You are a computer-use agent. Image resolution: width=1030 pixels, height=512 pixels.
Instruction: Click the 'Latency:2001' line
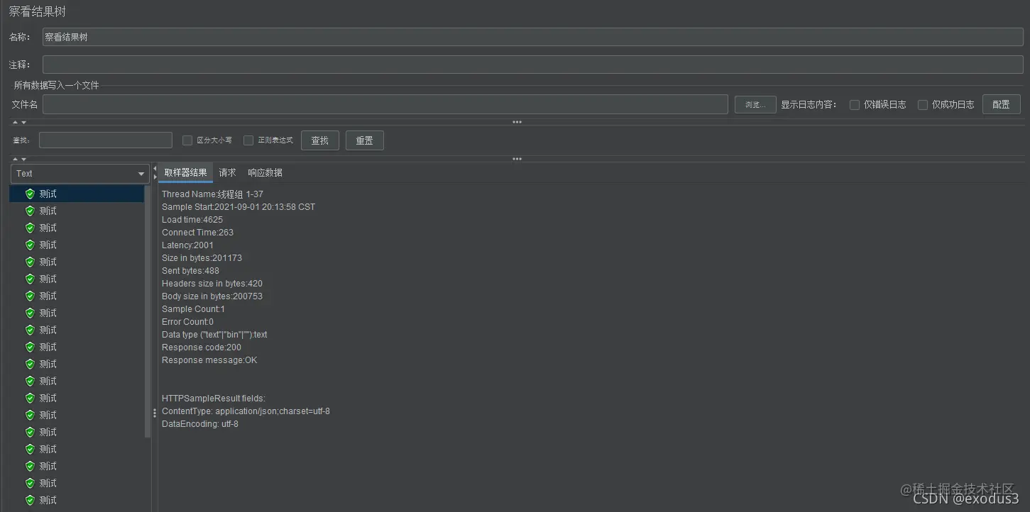[x=187, y=245]
